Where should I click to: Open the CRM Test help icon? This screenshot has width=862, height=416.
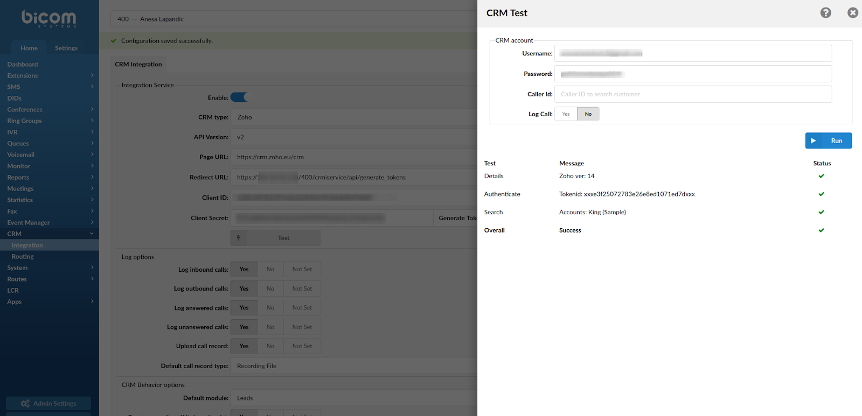[825, 13]
